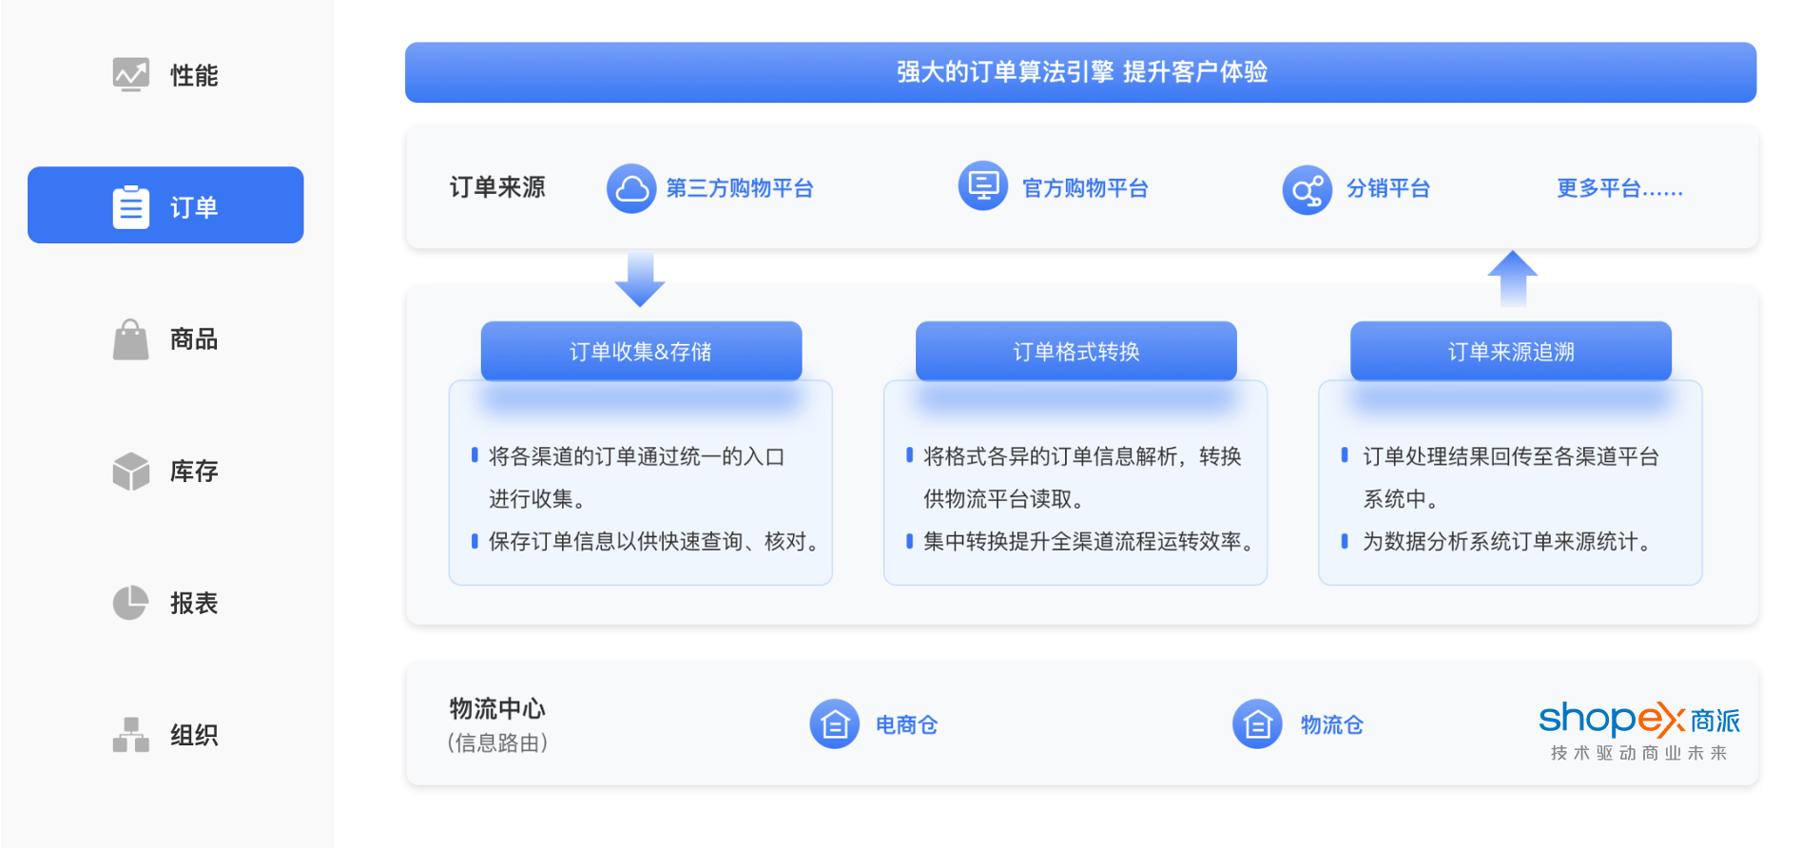Click the 组织 hierarchy icon
Screen dimensions: 1820x848
[x=131, y=735]
